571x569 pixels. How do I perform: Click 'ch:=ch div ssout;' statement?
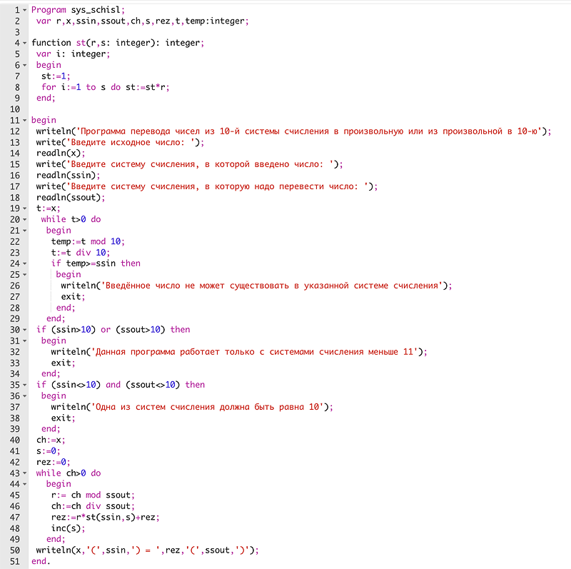point(93,506)
